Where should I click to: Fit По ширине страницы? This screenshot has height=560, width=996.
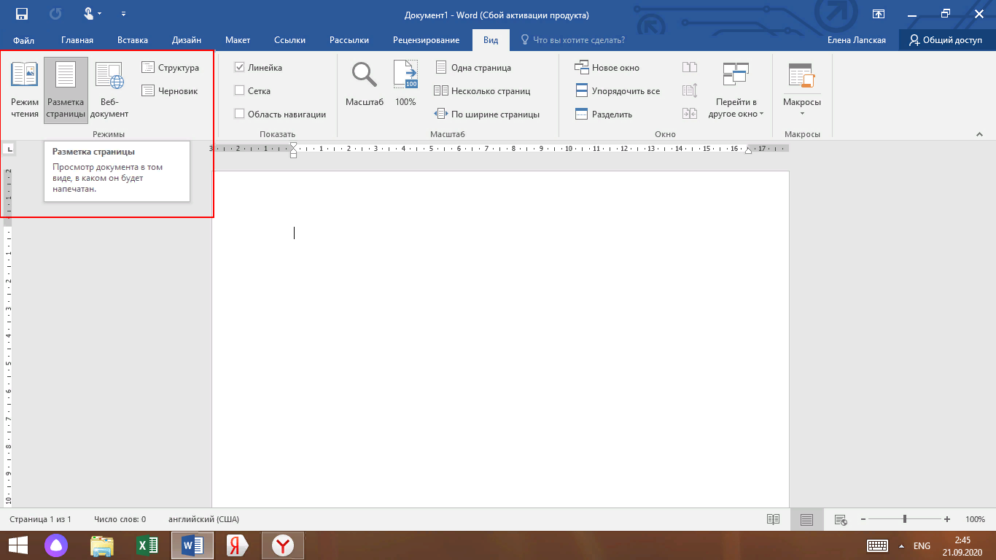486,114
